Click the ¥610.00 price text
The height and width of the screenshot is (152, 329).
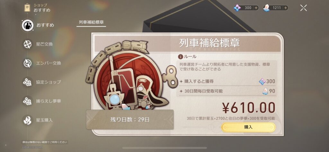click(249, 108)
